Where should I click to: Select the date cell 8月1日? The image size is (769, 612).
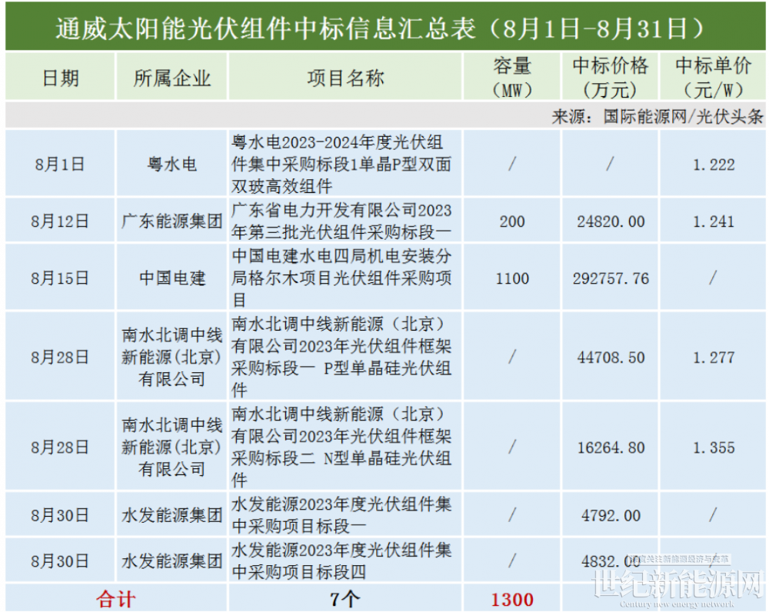tap(60, 164)
